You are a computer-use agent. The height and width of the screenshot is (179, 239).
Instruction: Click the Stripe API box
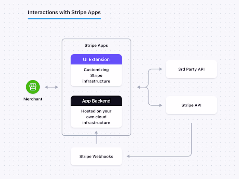tap(191, 105)
